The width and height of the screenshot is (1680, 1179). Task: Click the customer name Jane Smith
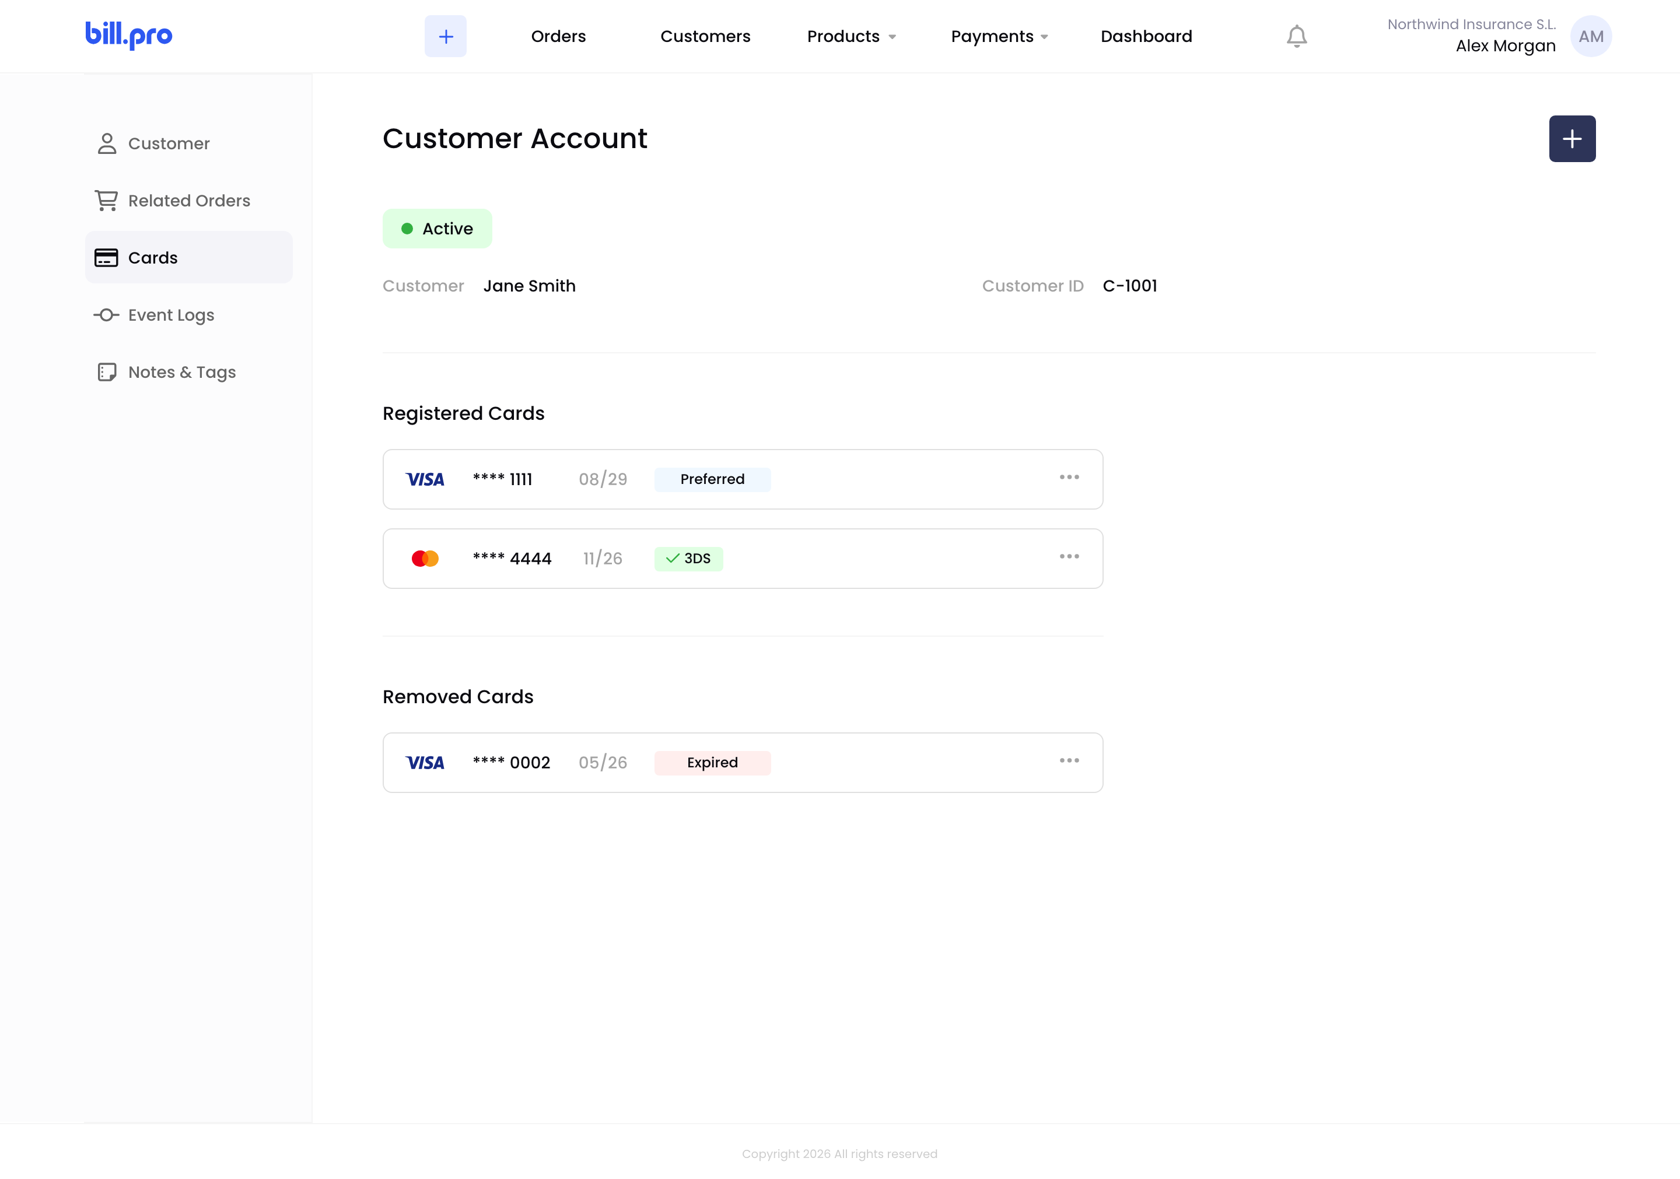[530, 286]
